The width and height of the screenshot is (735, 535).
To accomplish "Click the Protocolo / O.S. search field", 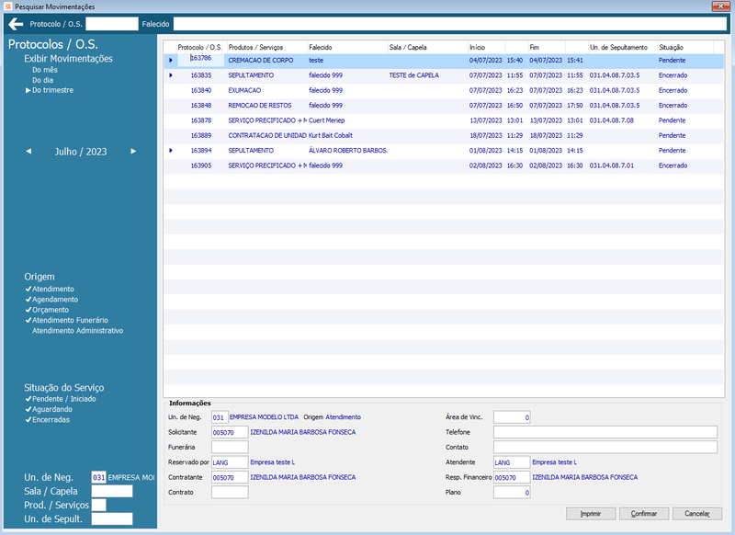I will (x=112, y=24).
